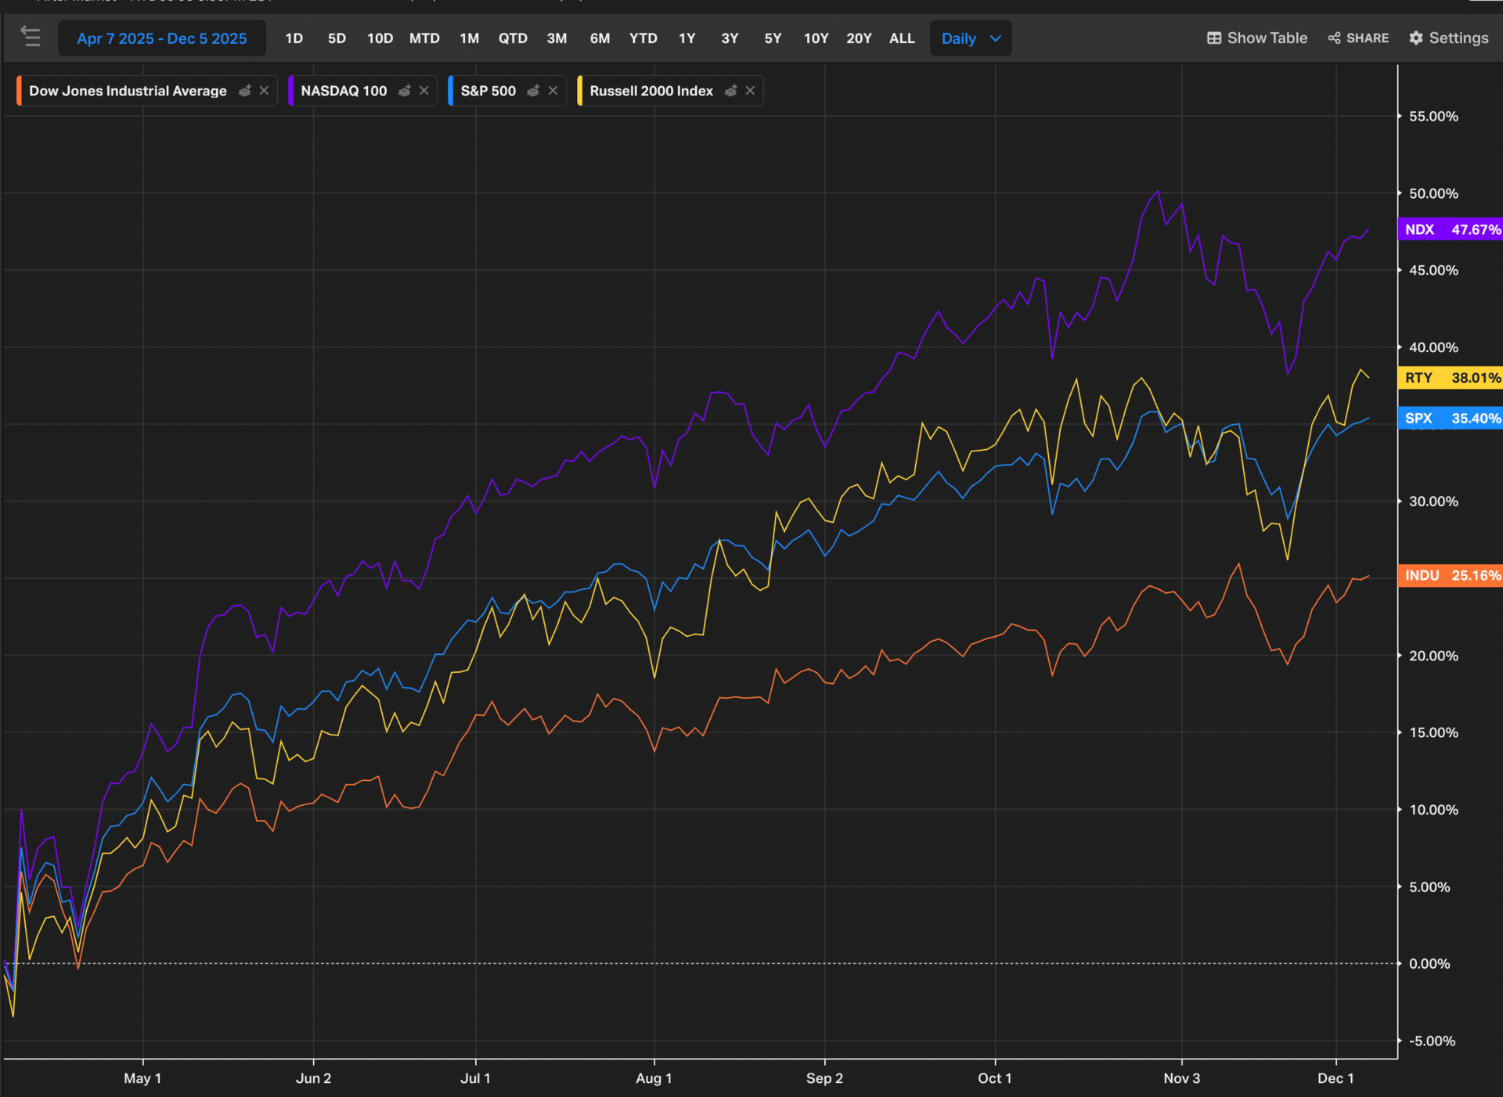Switch to the 6M time range
Screen dimensions: 1503x1097
click(600, 38)
